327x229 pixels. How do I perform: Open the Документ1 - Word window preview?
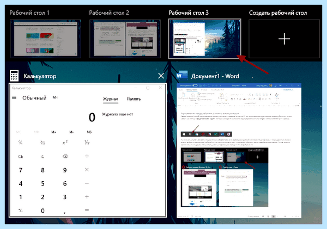coord(239,151)
